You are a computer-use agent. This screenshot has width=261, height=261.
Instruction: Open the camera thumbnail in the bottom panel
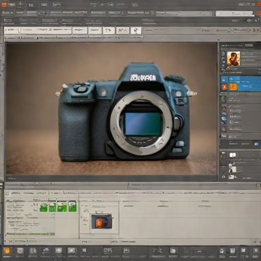pos(101,221)
